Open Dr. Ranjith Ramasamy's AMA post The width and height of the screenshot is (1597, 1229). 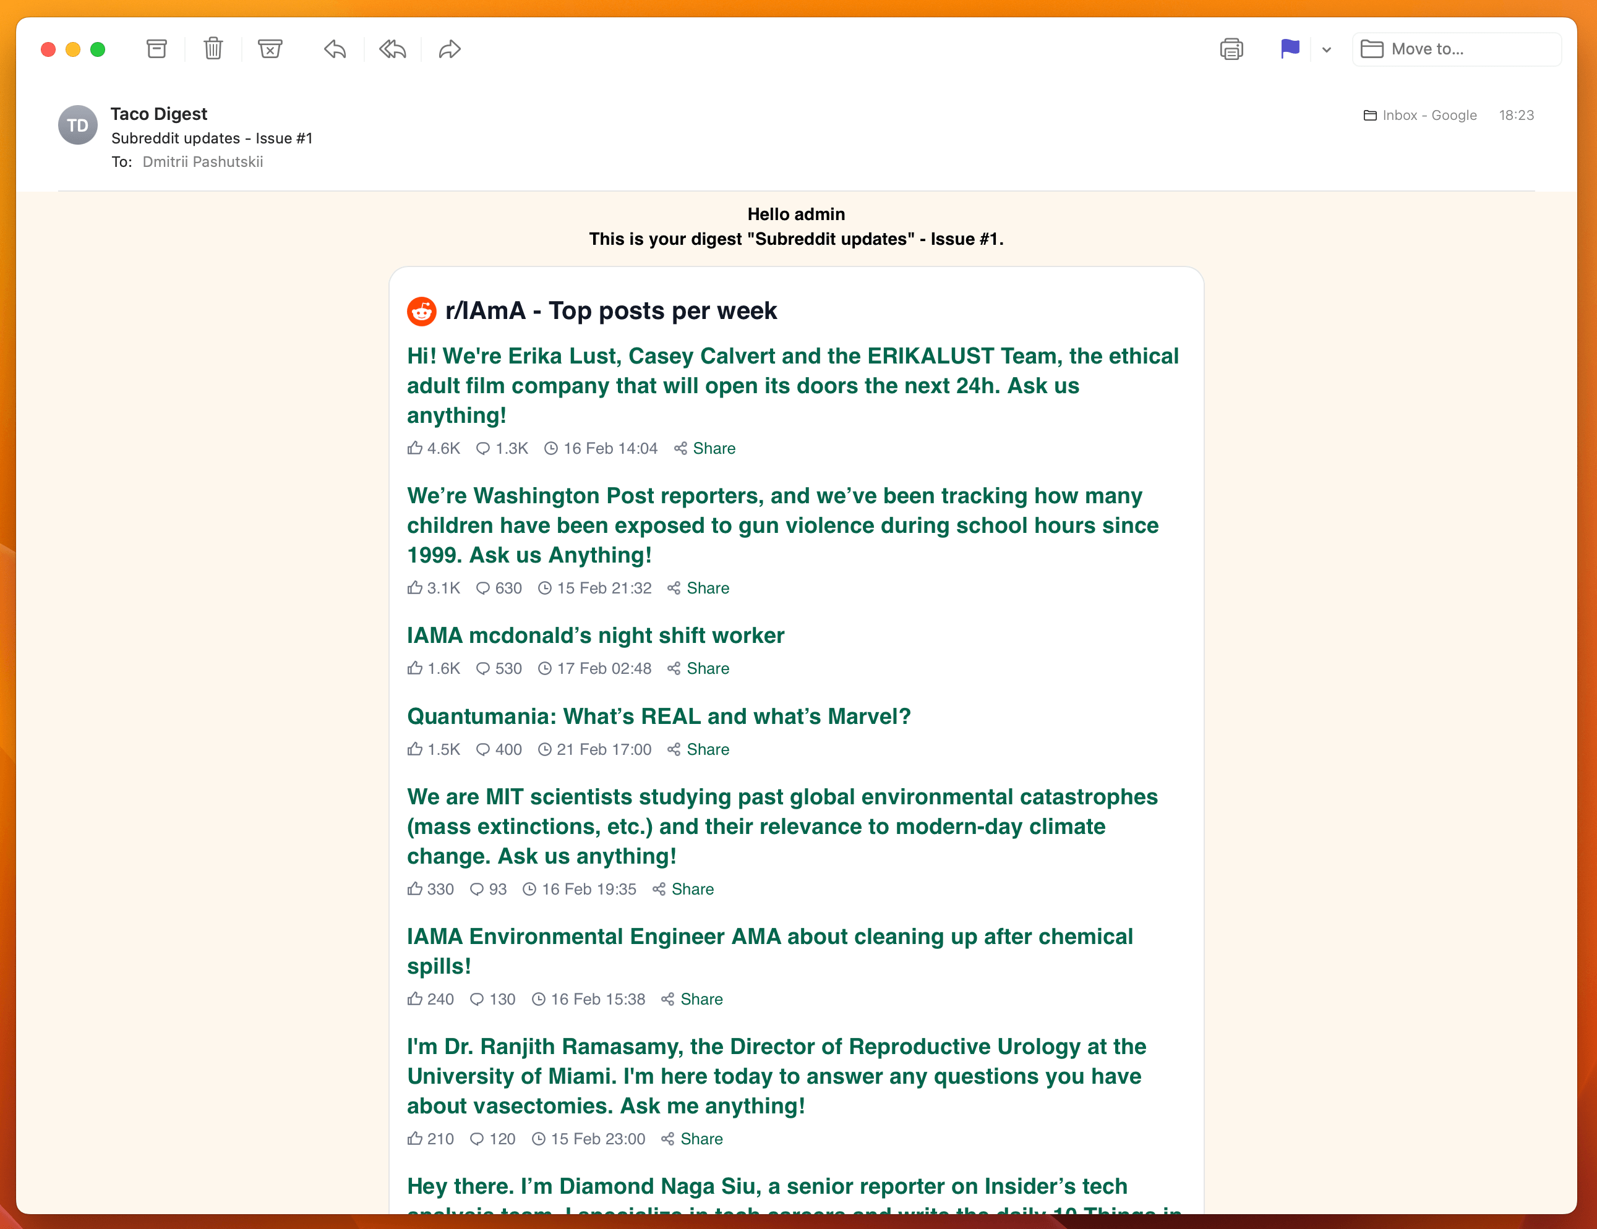point(777,1076)
